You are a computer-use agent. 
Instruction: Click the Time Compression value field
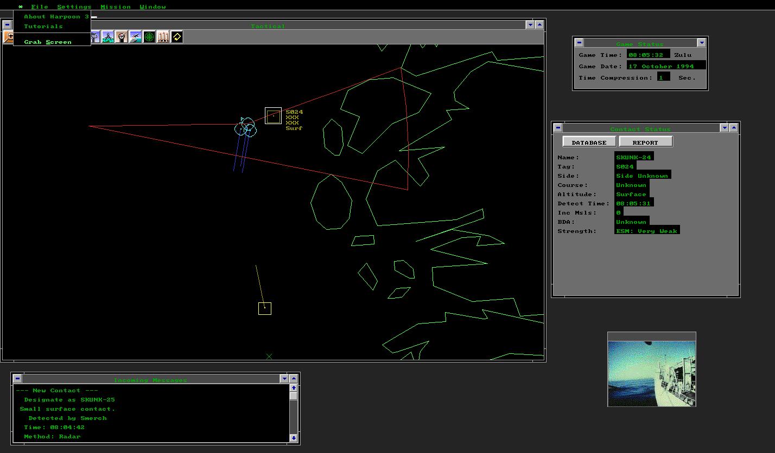(662, 77)
